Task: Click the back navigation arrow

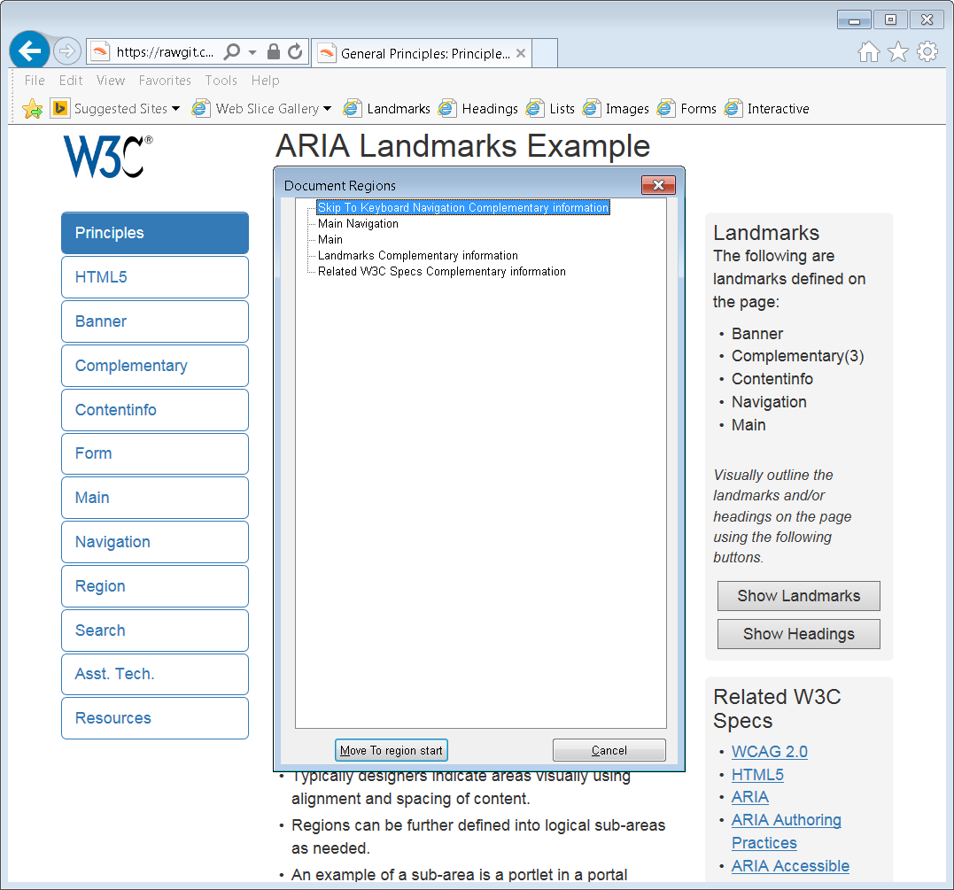Action: [29, 50]
